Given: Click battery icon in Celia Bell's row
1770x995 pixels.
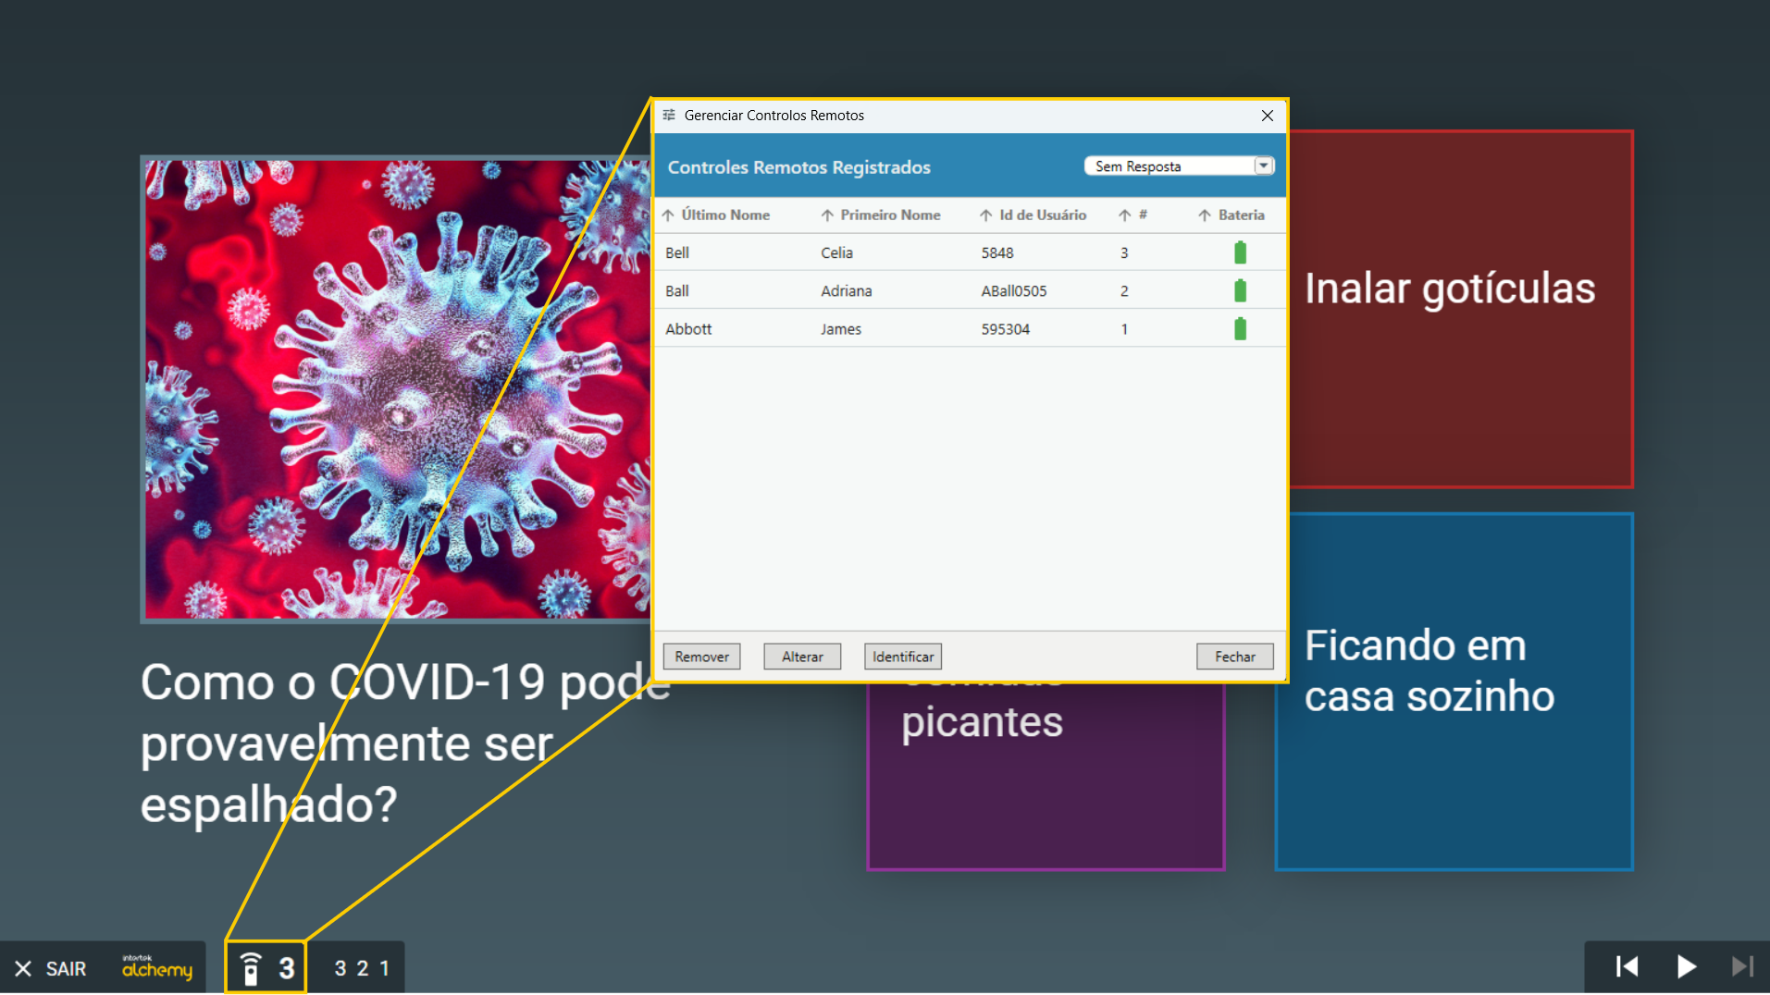Looking at the screenshot, I should click(x=1240, y=252).
